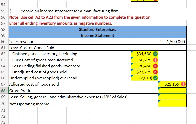Click red X icon beside $23,775

click(x=155, y=72)
